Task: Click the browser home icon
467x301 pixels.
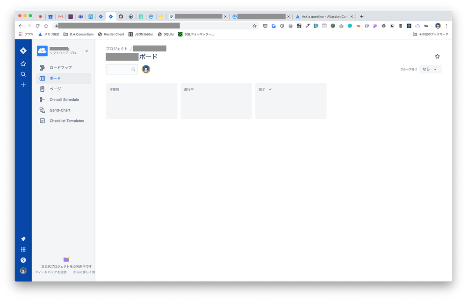Action: coord(46,26)
